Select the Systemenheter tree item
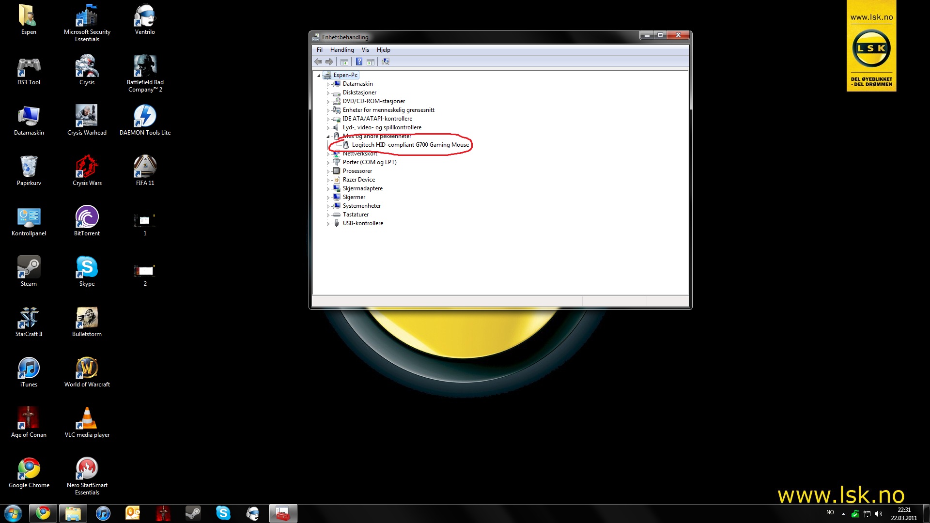The width and height of the screenshot is (930, 523). [x=362, y=206]
